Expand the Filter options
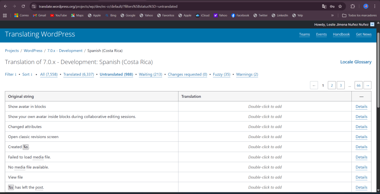This screenshot has width=380, height=194. click(10, 74)
